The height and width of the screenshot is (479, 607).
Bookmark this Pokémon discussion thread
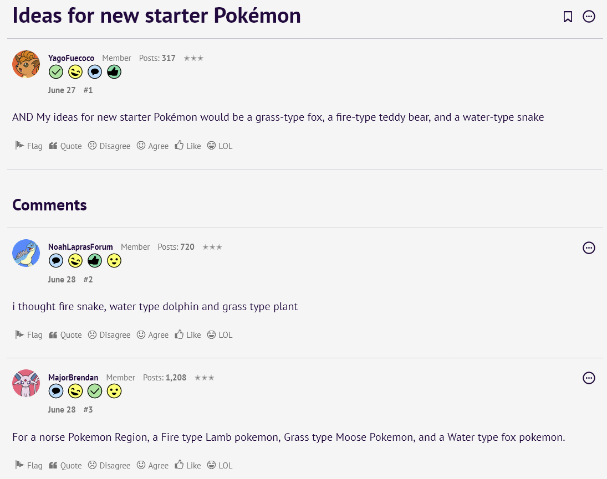tap(568, 17)
